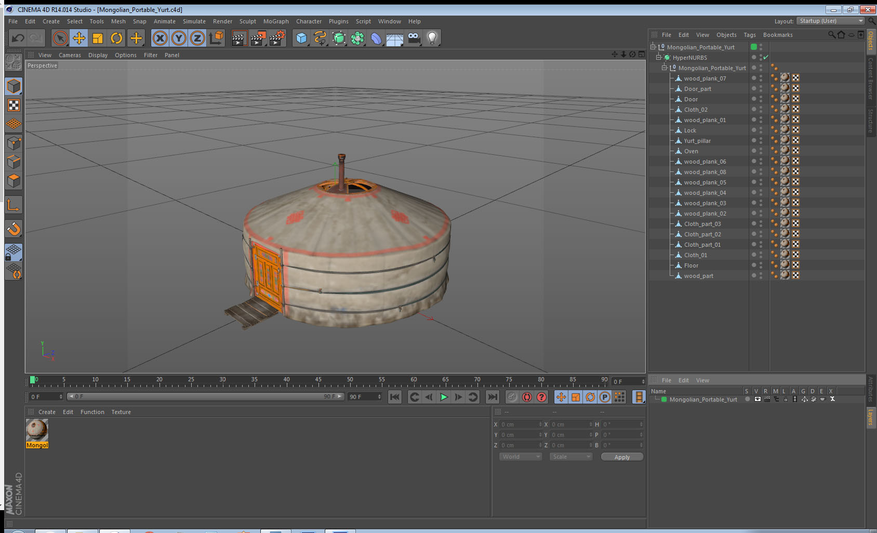Screen dimensions: 877x533
Task: Open the Simulate menu
Action: point(194,21)
